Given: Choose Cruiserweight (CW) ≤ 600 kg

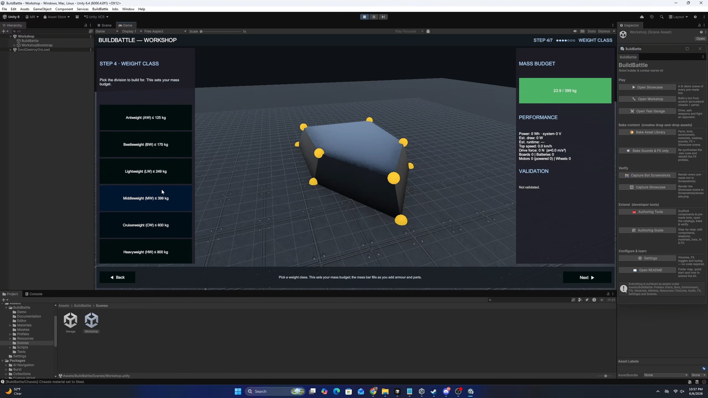Looking at the screenshot, I should coord(146,225).
